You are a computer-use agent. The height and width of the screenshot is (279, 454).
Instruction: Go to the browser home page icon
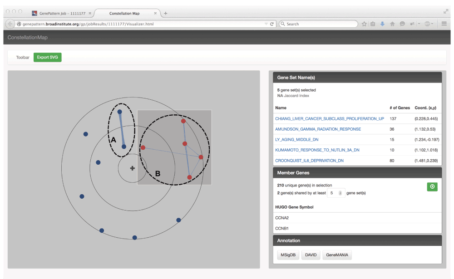pyautogui.click(x=392, y=24)
